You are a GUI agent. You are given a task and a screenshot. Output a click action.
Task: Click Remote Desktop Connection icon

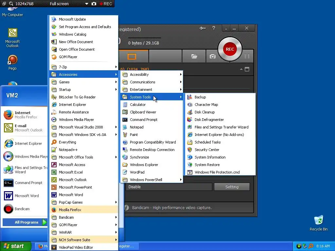pos(125,150)
